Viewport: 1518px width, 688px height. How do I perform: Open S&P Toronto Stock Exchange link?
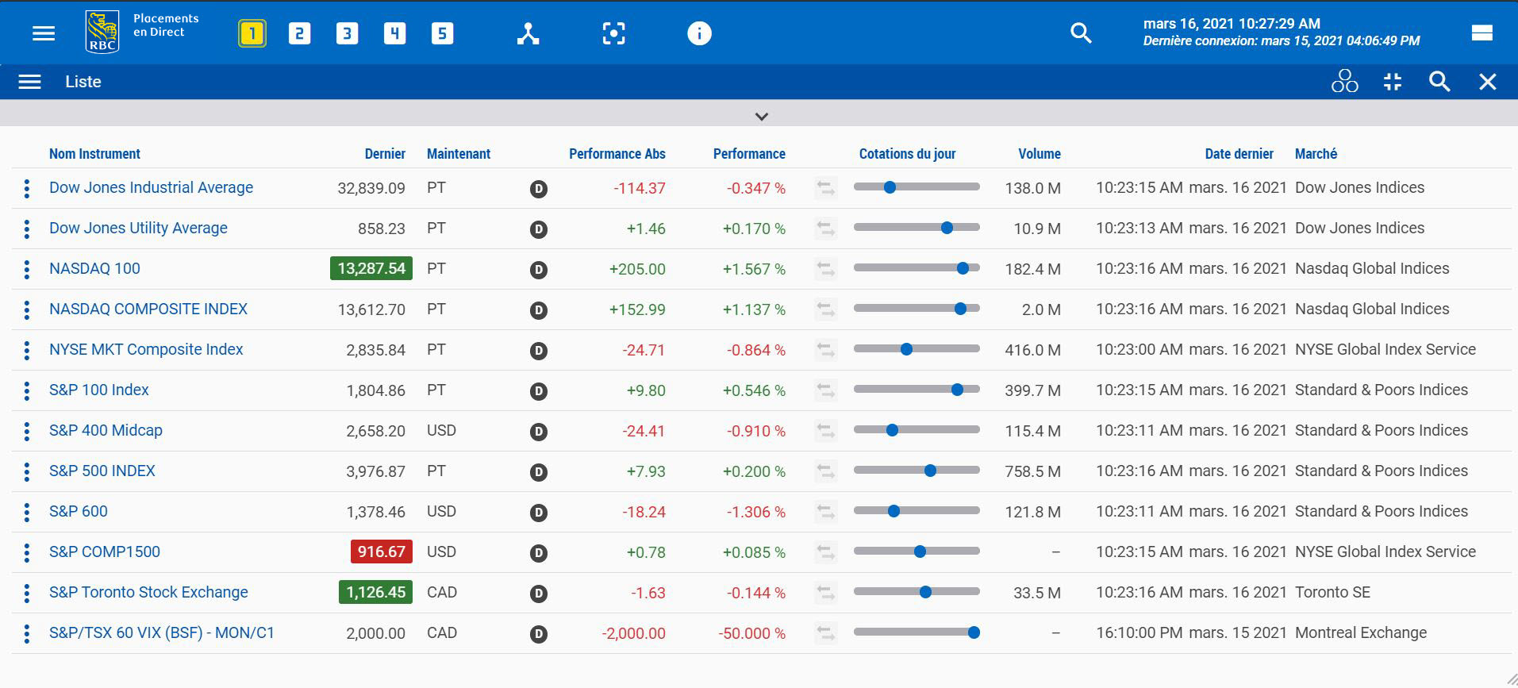point(148,592)
